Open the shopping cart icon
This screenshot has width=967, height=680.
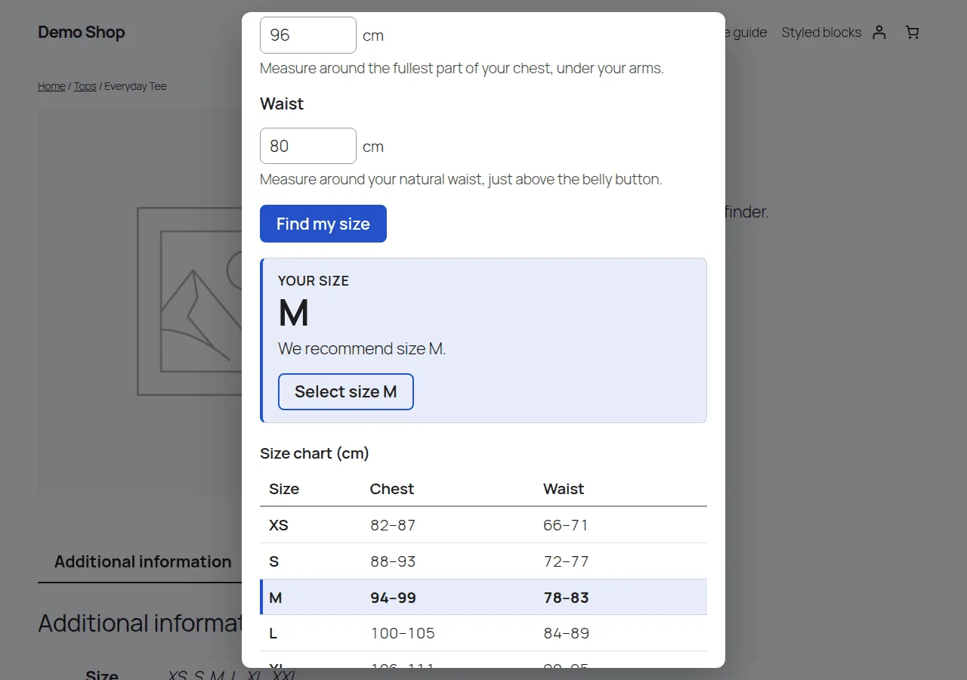(x=912, y=32)
